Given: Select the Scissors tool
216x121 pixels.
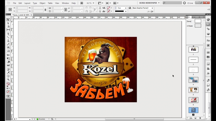Looking at the screenshot, I should [x=8, y=55].
